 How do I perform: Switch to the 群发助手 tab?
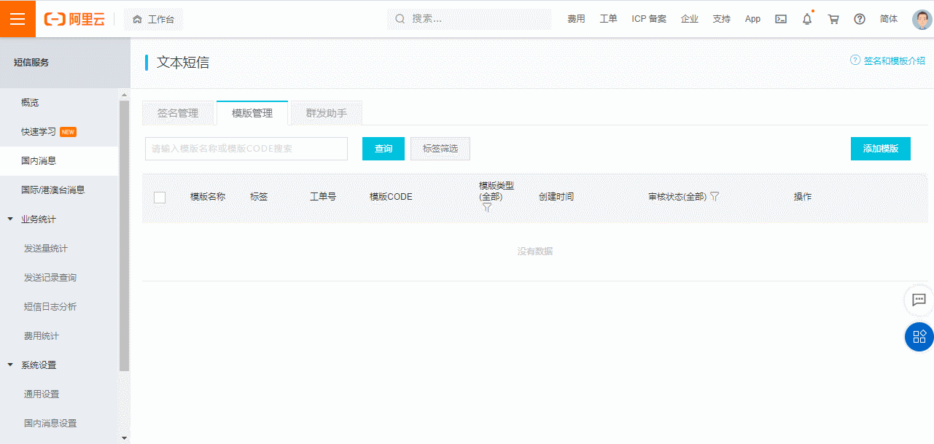tap(325, 113)
